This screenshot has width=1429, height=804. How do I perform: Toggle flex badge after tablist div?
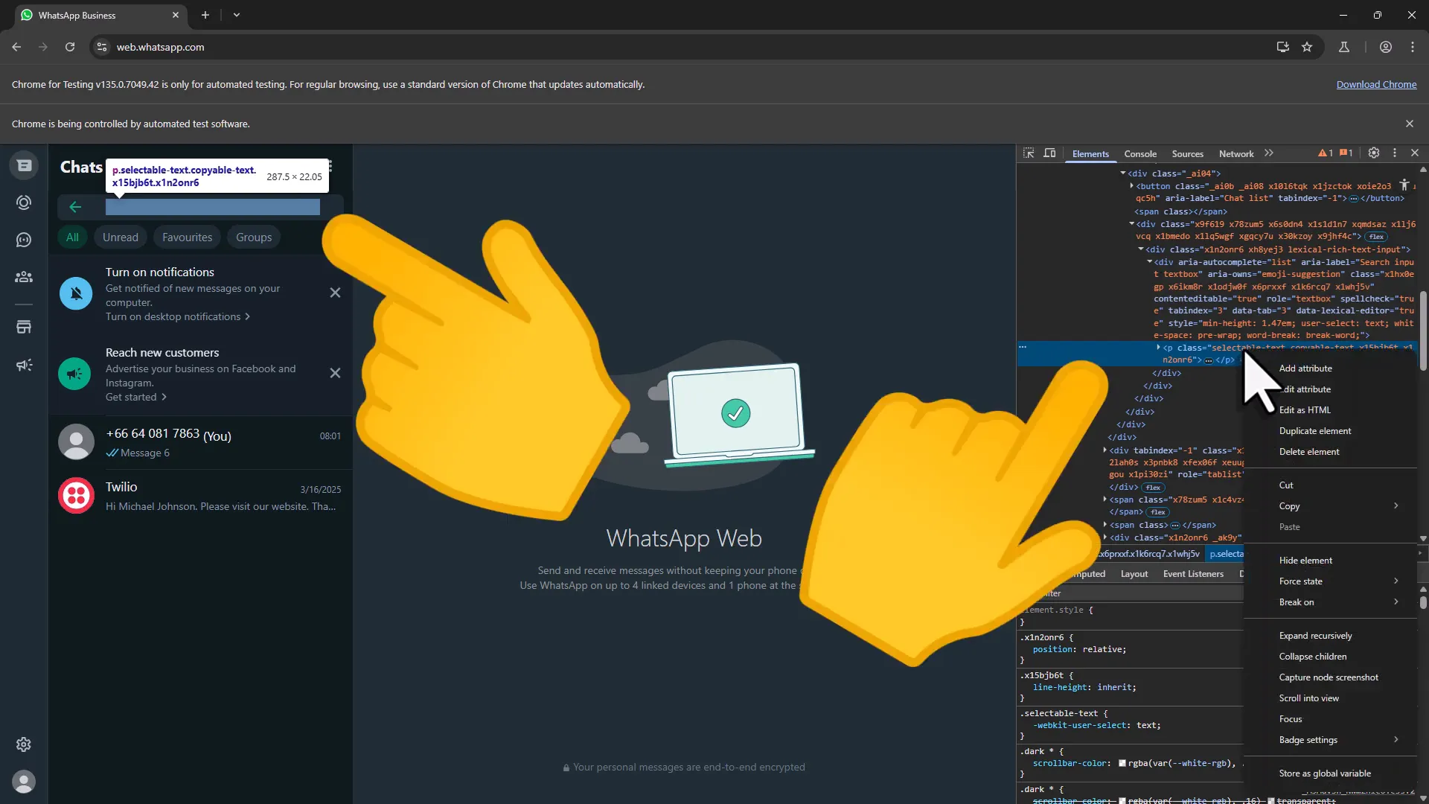click(x=1153, y=488)
